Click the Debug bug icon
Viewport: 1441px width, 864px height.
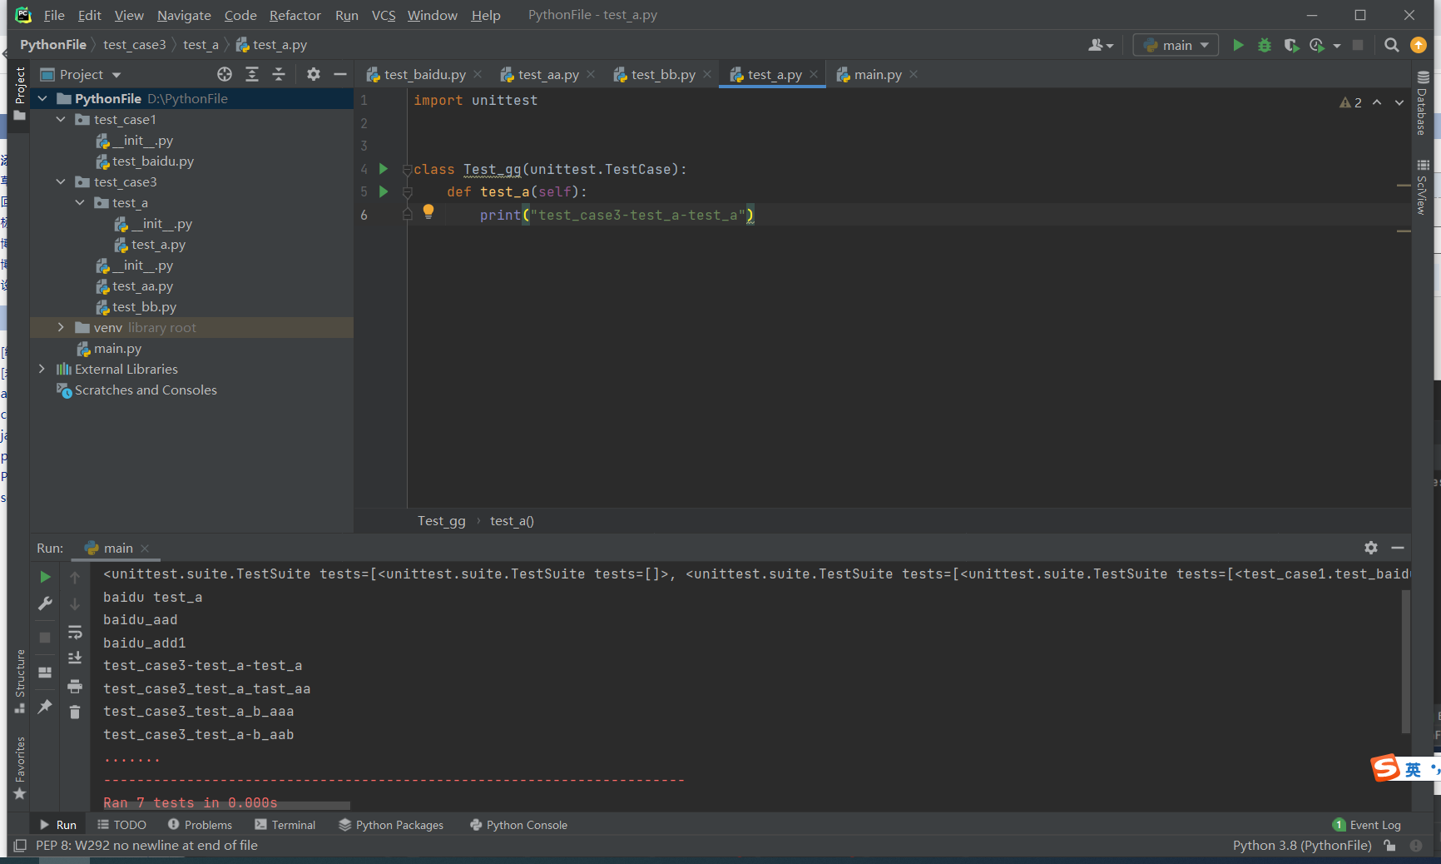point(1265,46)
